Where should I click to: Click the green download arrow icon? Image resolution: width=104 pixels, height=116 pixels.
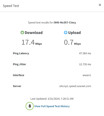(x=22, y=33)
